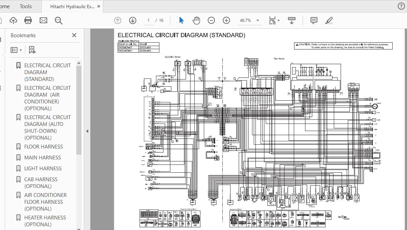Add a comment sticky note
Viewport: 407px width, 230px height.
click(314, 20)
